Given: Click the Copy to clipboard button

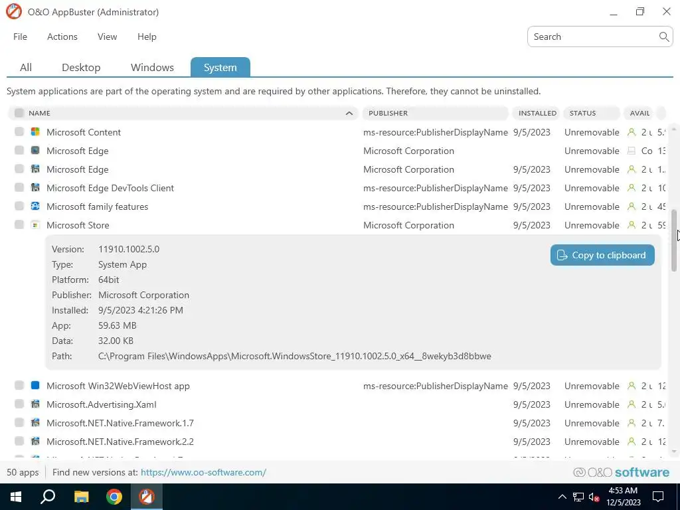Looking at the screenshot, I should (602, 255).
